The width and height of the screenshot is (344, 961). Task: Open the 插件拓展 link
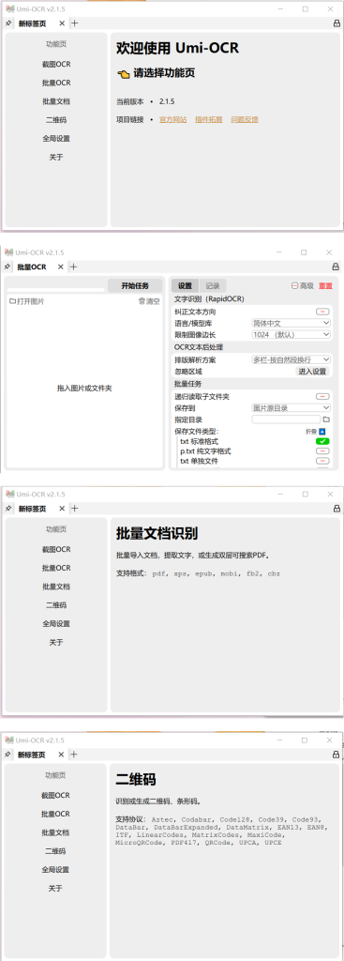[x=209, y=119]
